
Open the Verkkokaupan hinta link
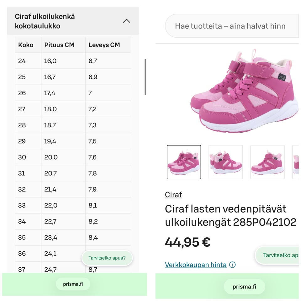click(x=196, y=265)
